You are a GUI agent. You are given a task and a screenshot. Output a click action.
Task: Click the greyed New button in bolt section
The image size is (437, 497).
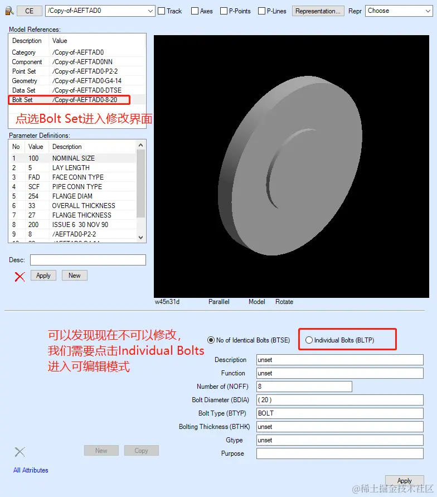[101, 450]
